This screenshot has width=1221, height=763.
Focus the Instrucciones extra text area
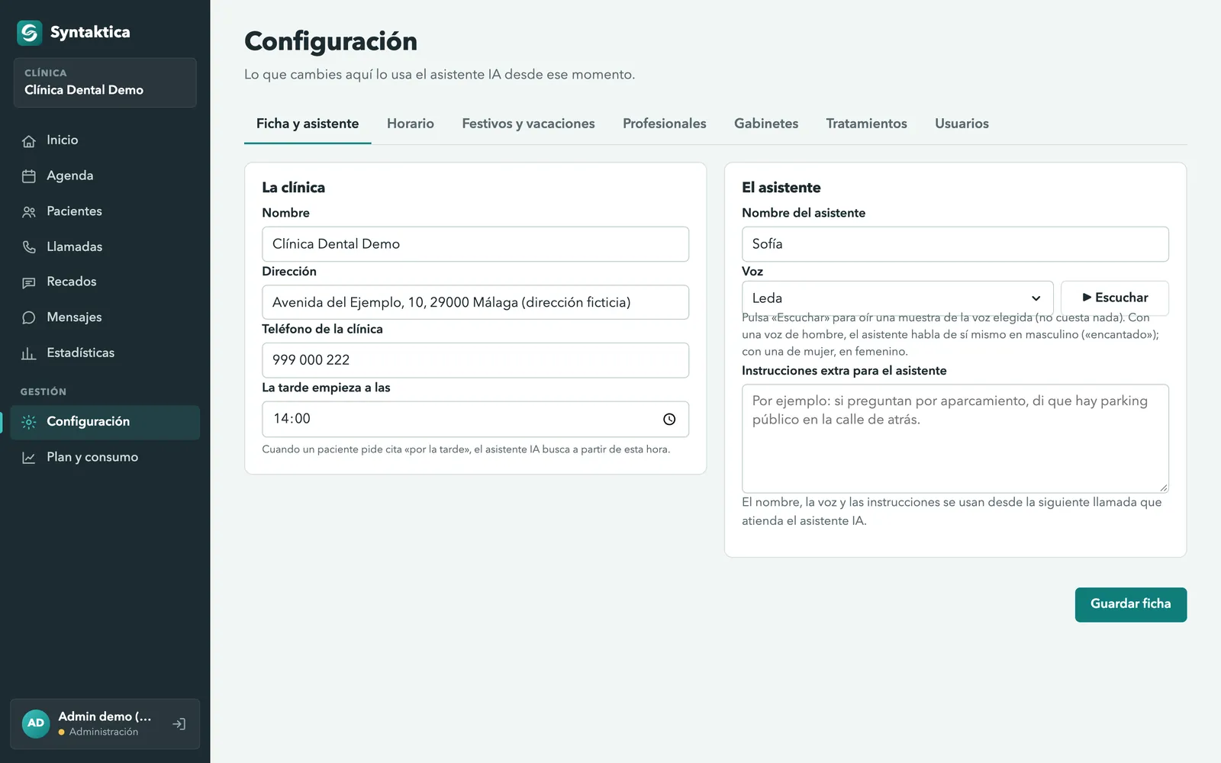tap(955, 439)
